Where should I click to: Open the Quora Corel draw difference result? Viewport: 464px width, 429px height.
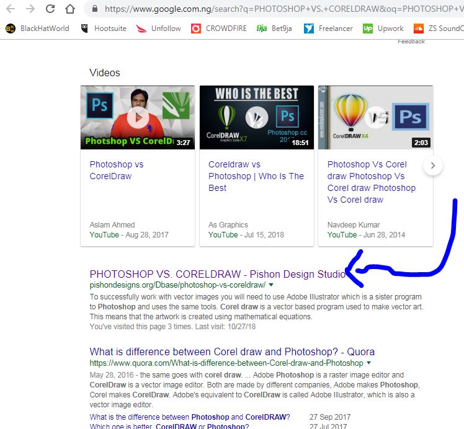(x=232, y=352)
